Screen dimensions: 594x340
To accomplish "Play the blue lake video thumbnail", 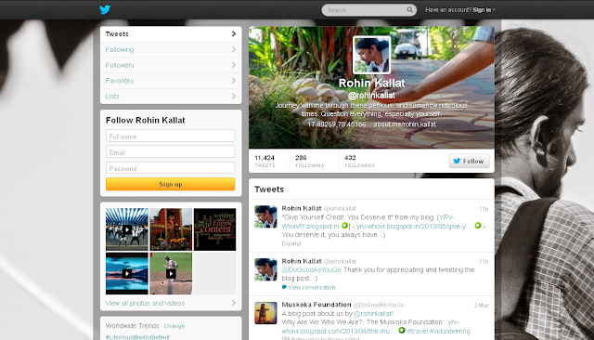I will 127,273.
